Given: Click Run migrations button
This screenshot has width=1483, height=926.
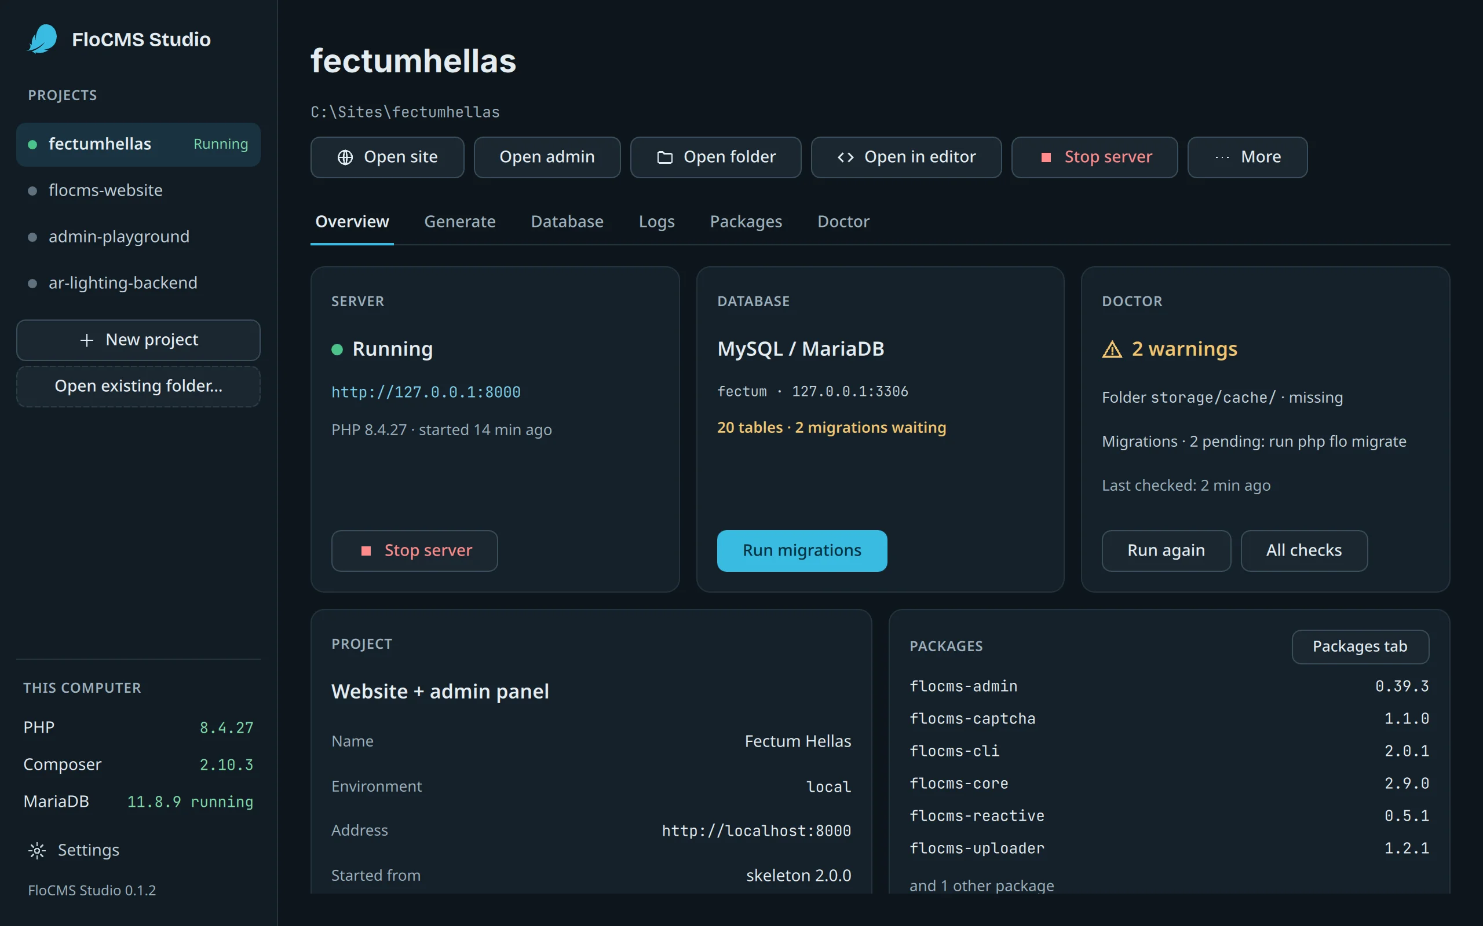Looking at the screenshot, I should point(802,550).
